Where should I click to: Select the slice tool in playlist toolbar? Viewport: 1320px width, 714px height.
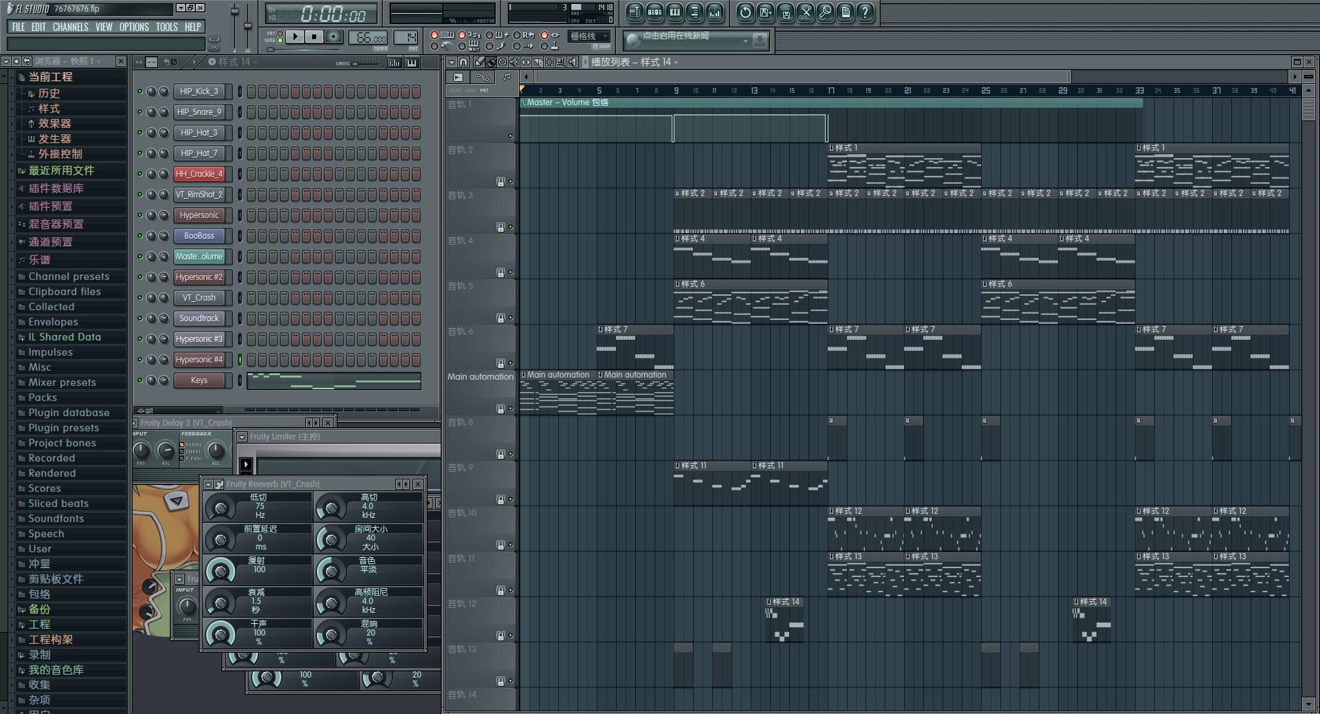click(538, 62)
